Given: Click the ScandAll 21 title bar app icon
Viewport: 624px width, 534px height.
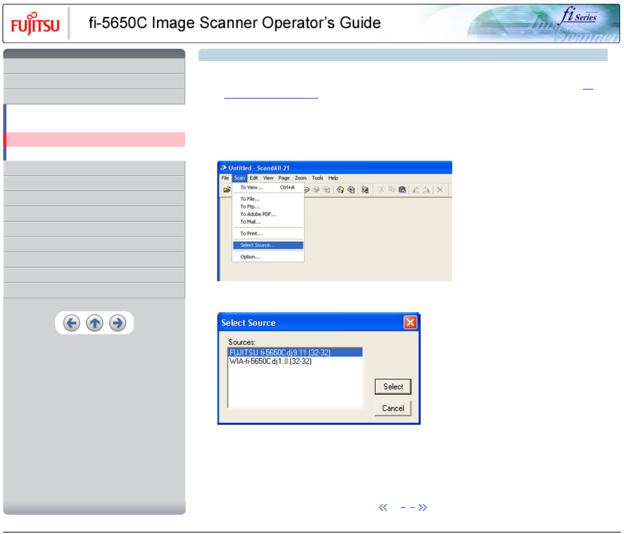Looking at the screenshot, I should (224, 168).
